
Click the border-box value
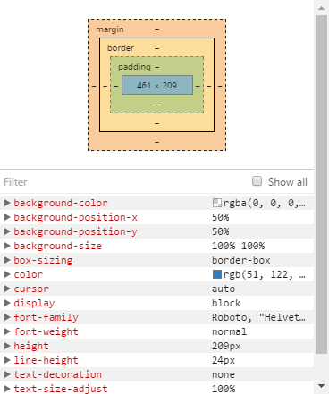[x=241, y=260]
